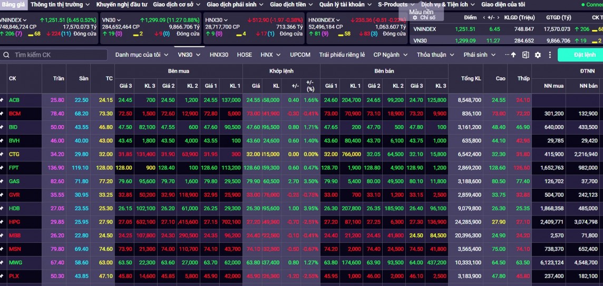Open the Thông tin thị trường menu
The height and width of the screenshot is (286, 603).
pyautogui.click(x=60, y=4)
